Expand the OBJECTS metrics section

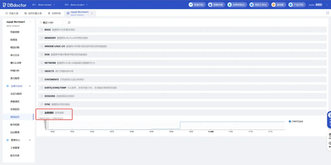[x=42, y=71]
